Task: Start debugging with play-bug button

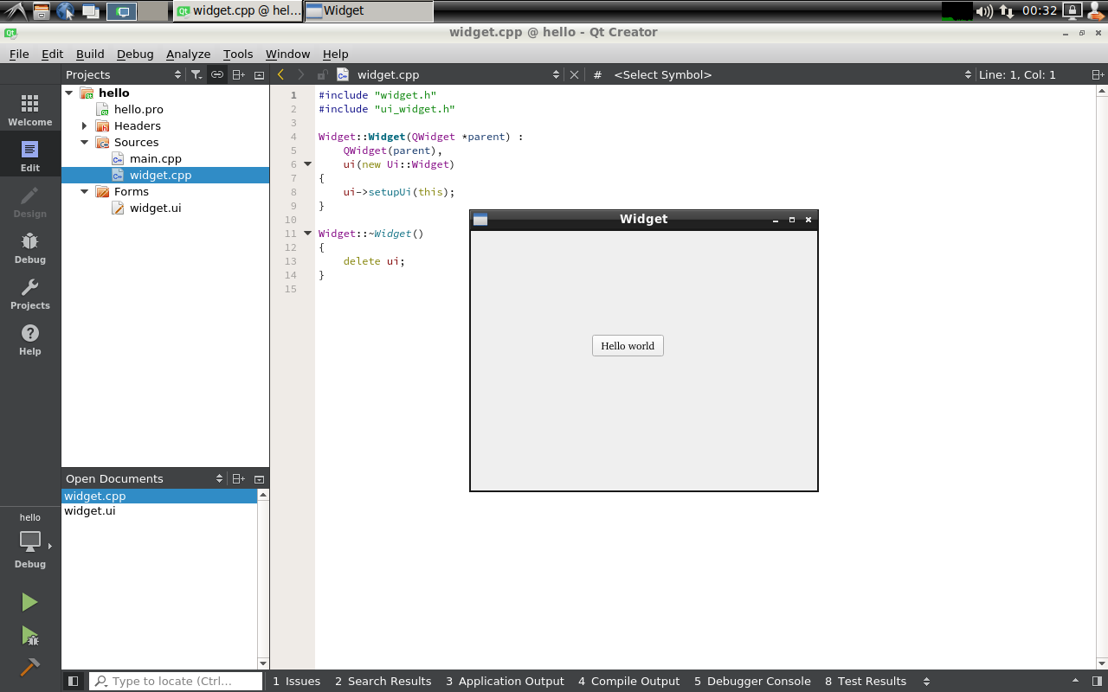Action: (x=29, y=637)
